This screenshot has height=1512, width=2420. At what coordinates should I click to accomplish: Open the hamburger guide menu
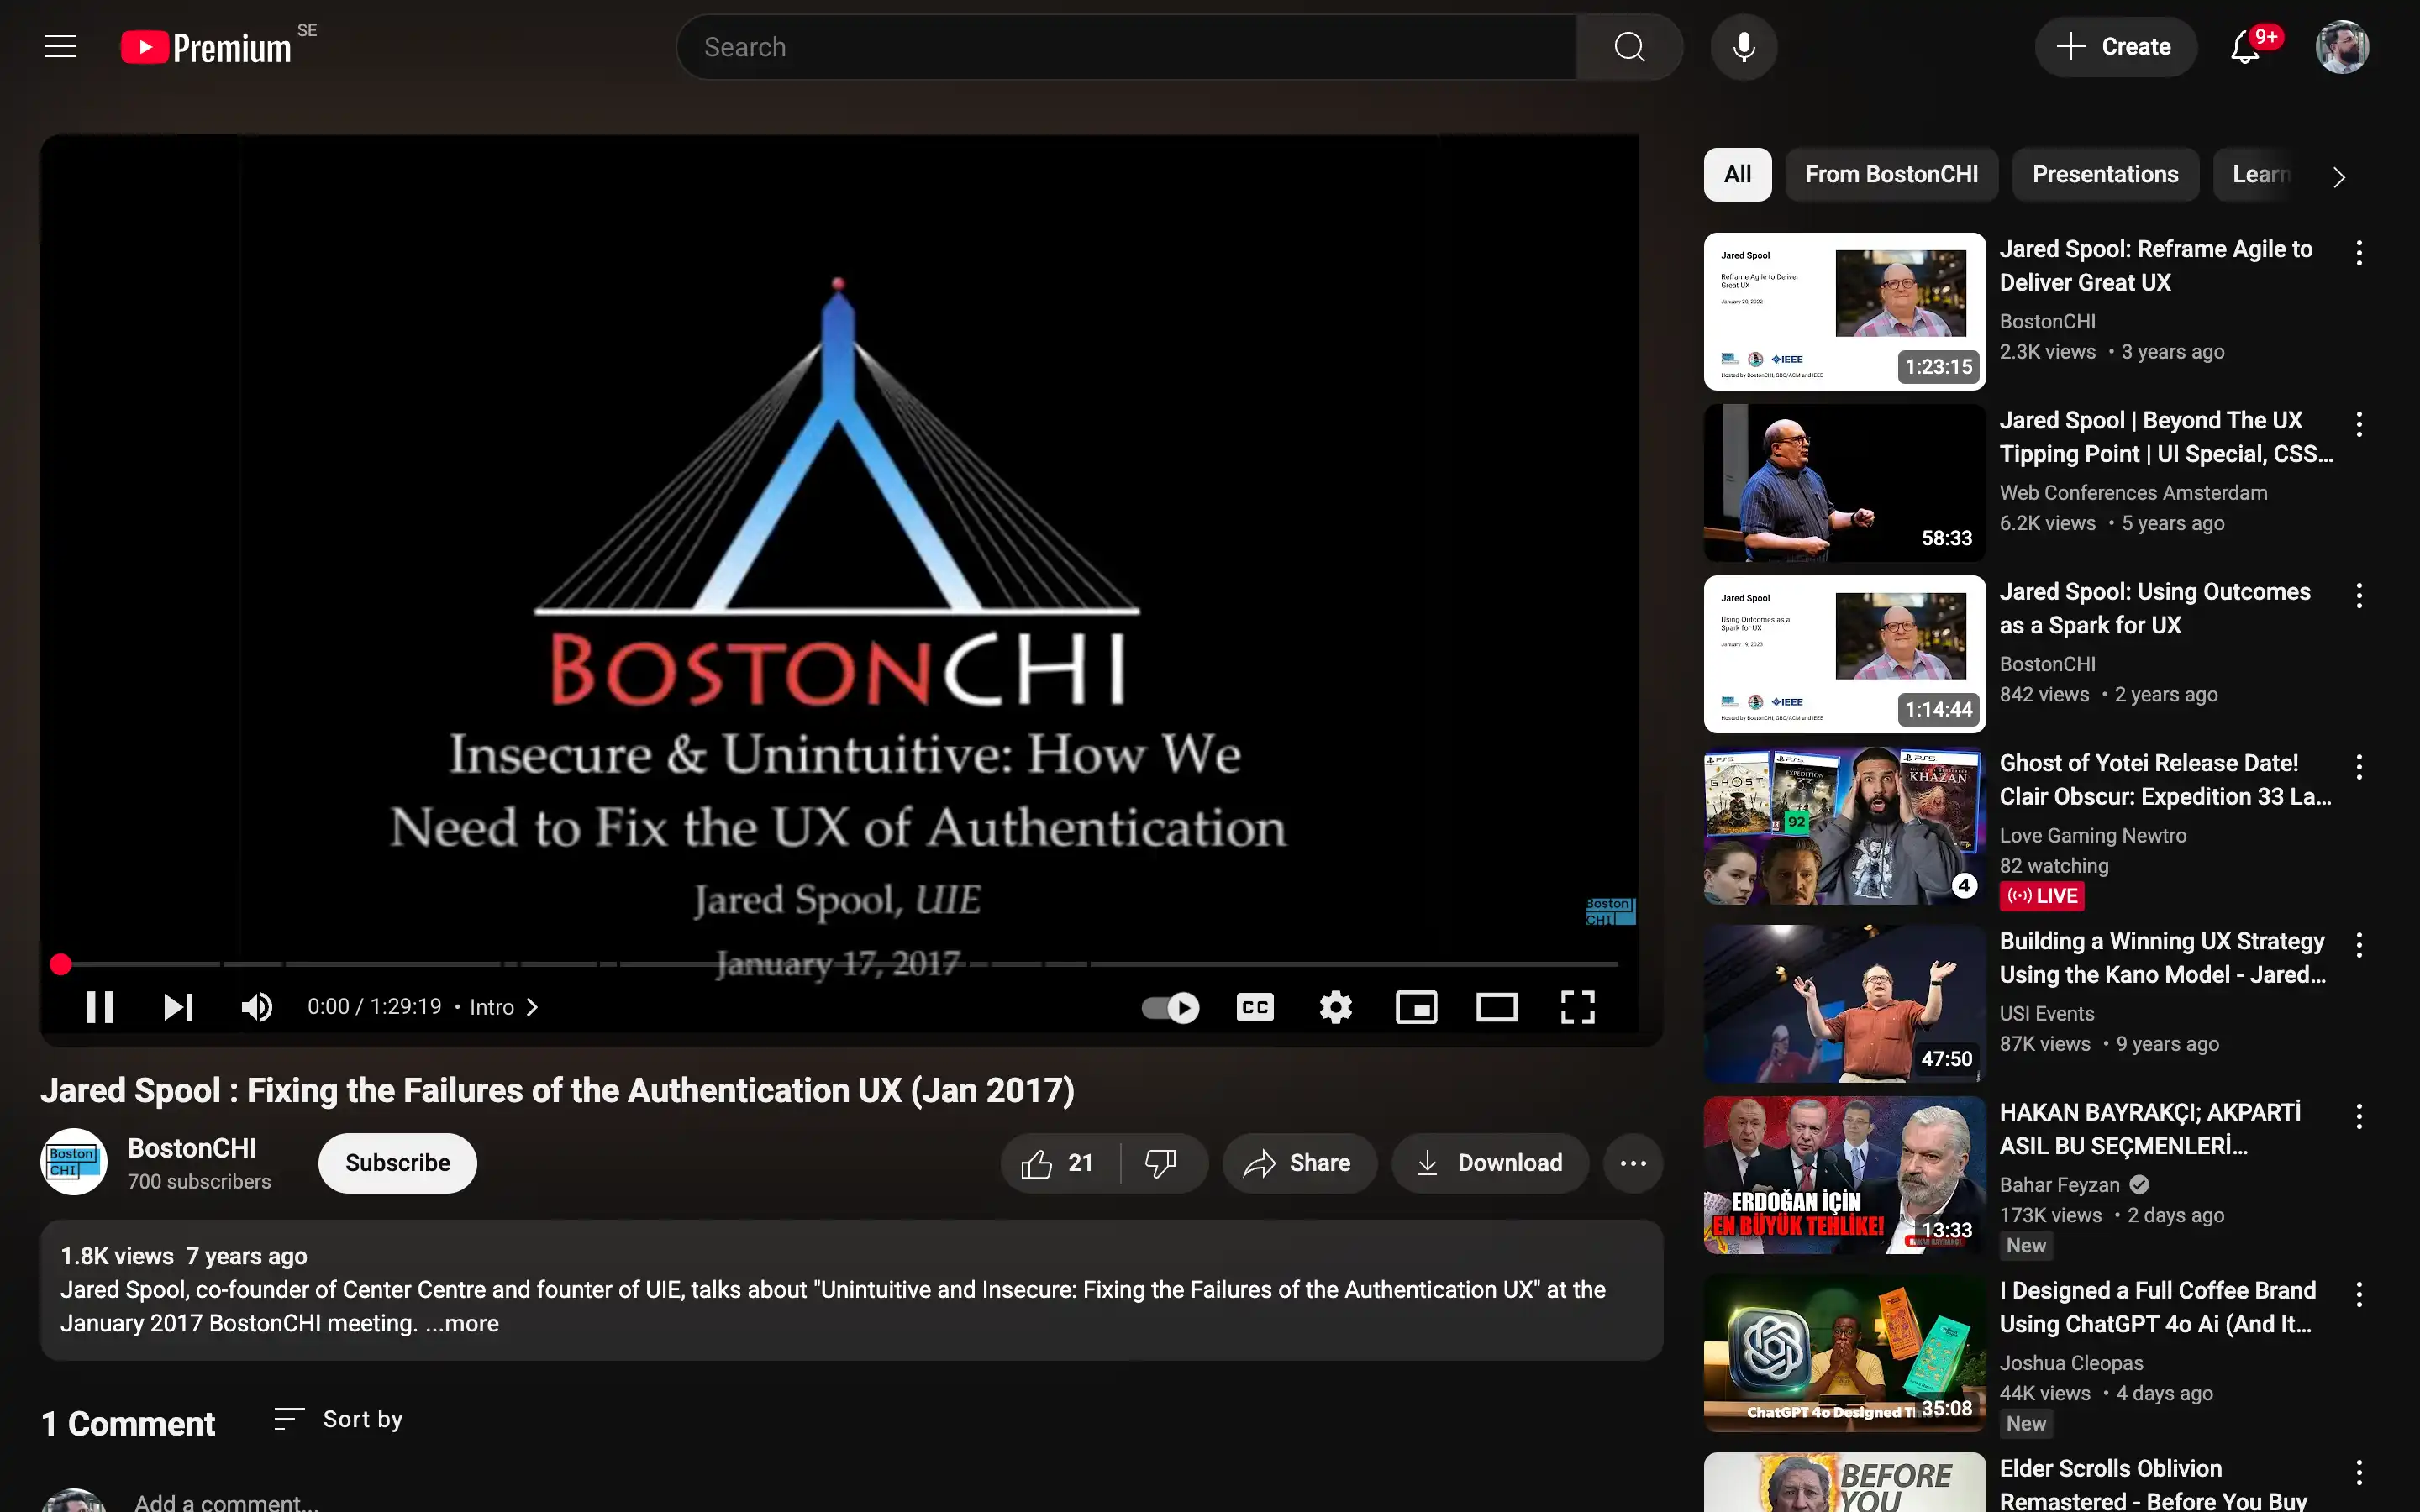[x=60, y=46]
